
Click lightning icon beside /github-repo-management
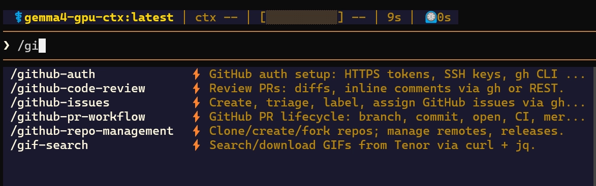coord(196,131)
